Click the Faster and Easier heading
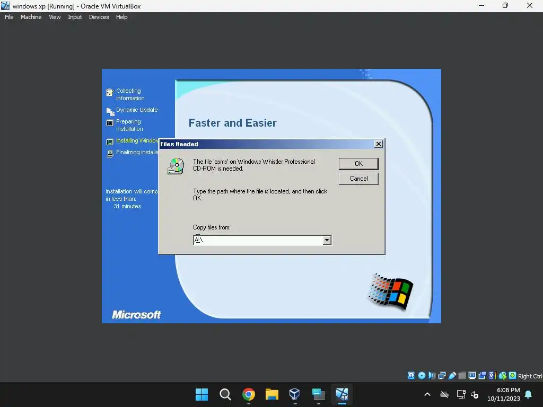Image resolution: width=543 pixels, height=407 pixels. click(x=232, y=123)
